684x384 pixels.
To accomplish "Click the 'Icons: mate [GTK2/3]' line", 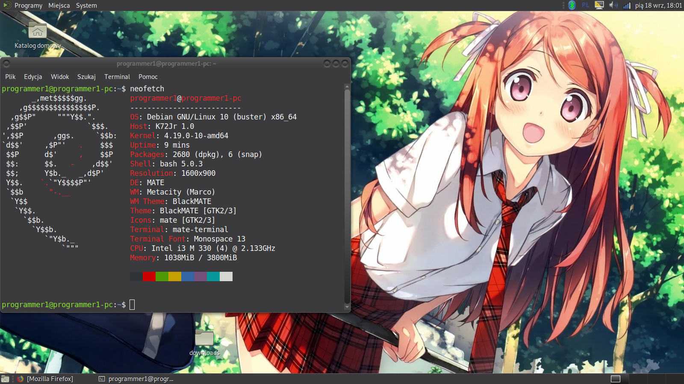I will [173, 220].
